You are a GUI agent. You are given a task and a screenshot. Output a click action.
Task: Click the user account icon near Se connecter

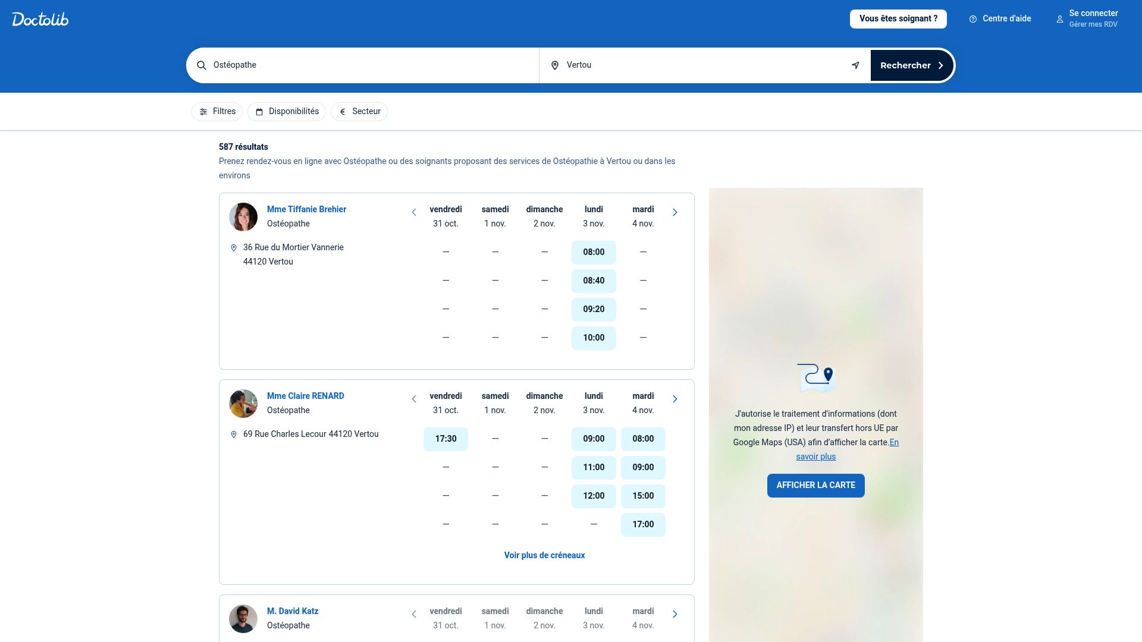(1060, 19)
